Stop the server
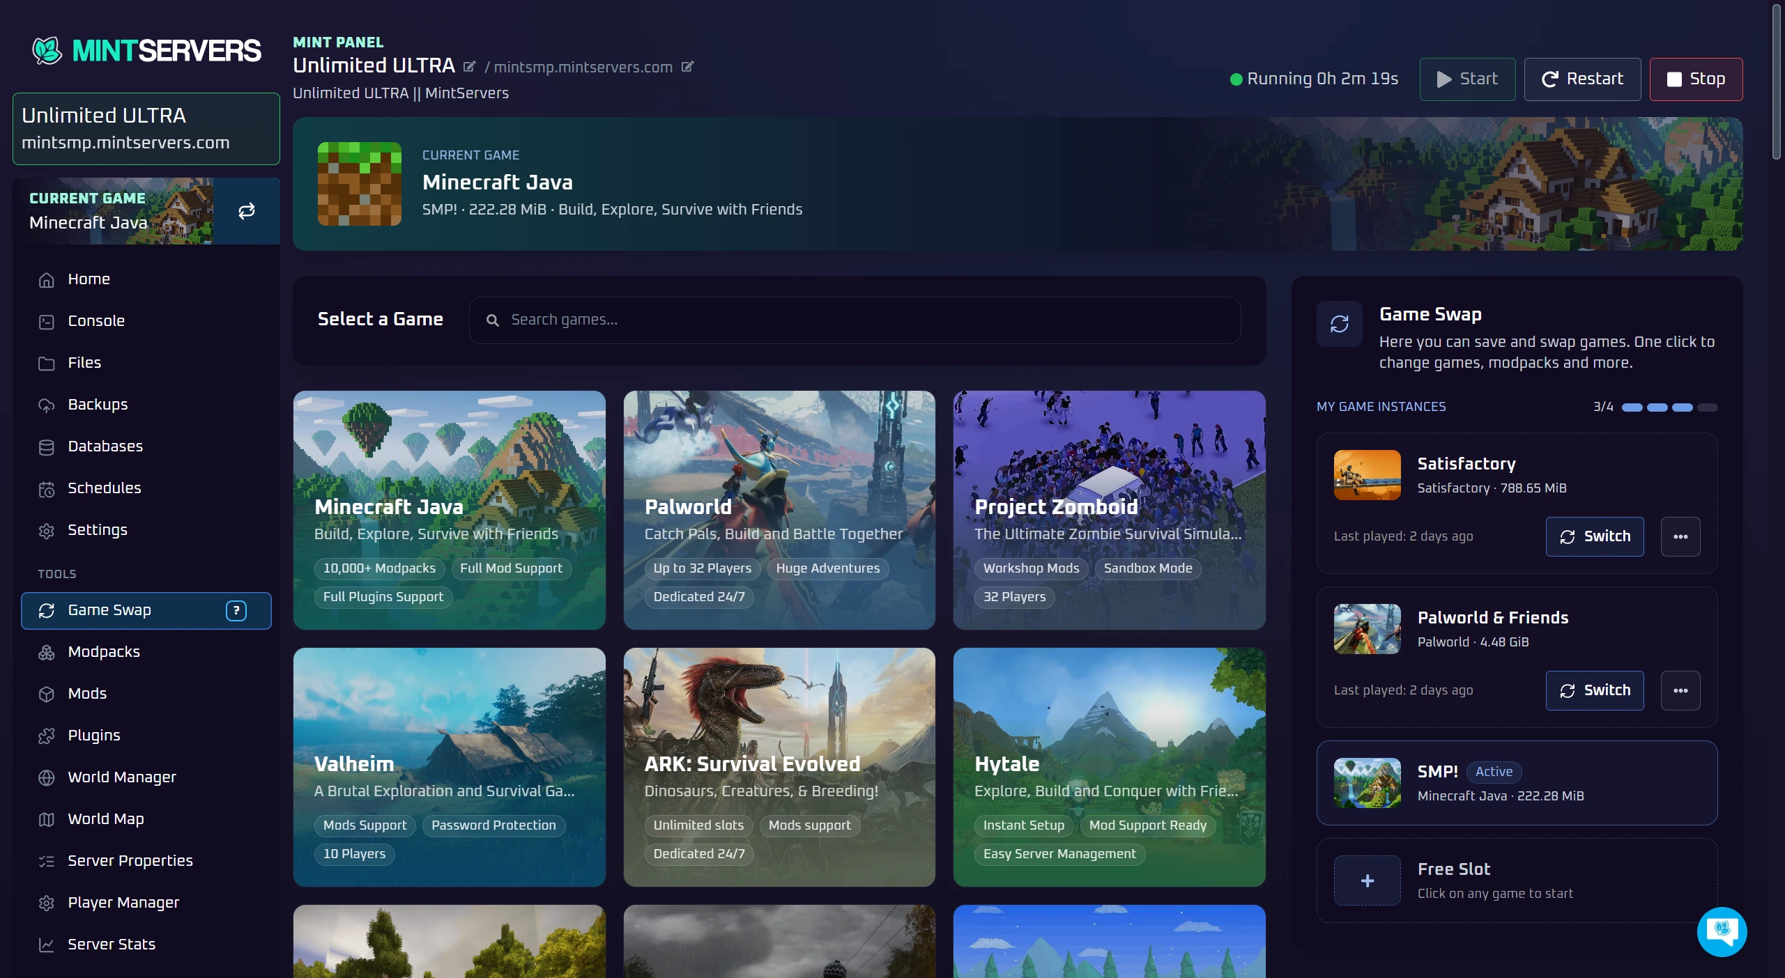Viewport: 1785px width, 978px height. coord(1696,79)
